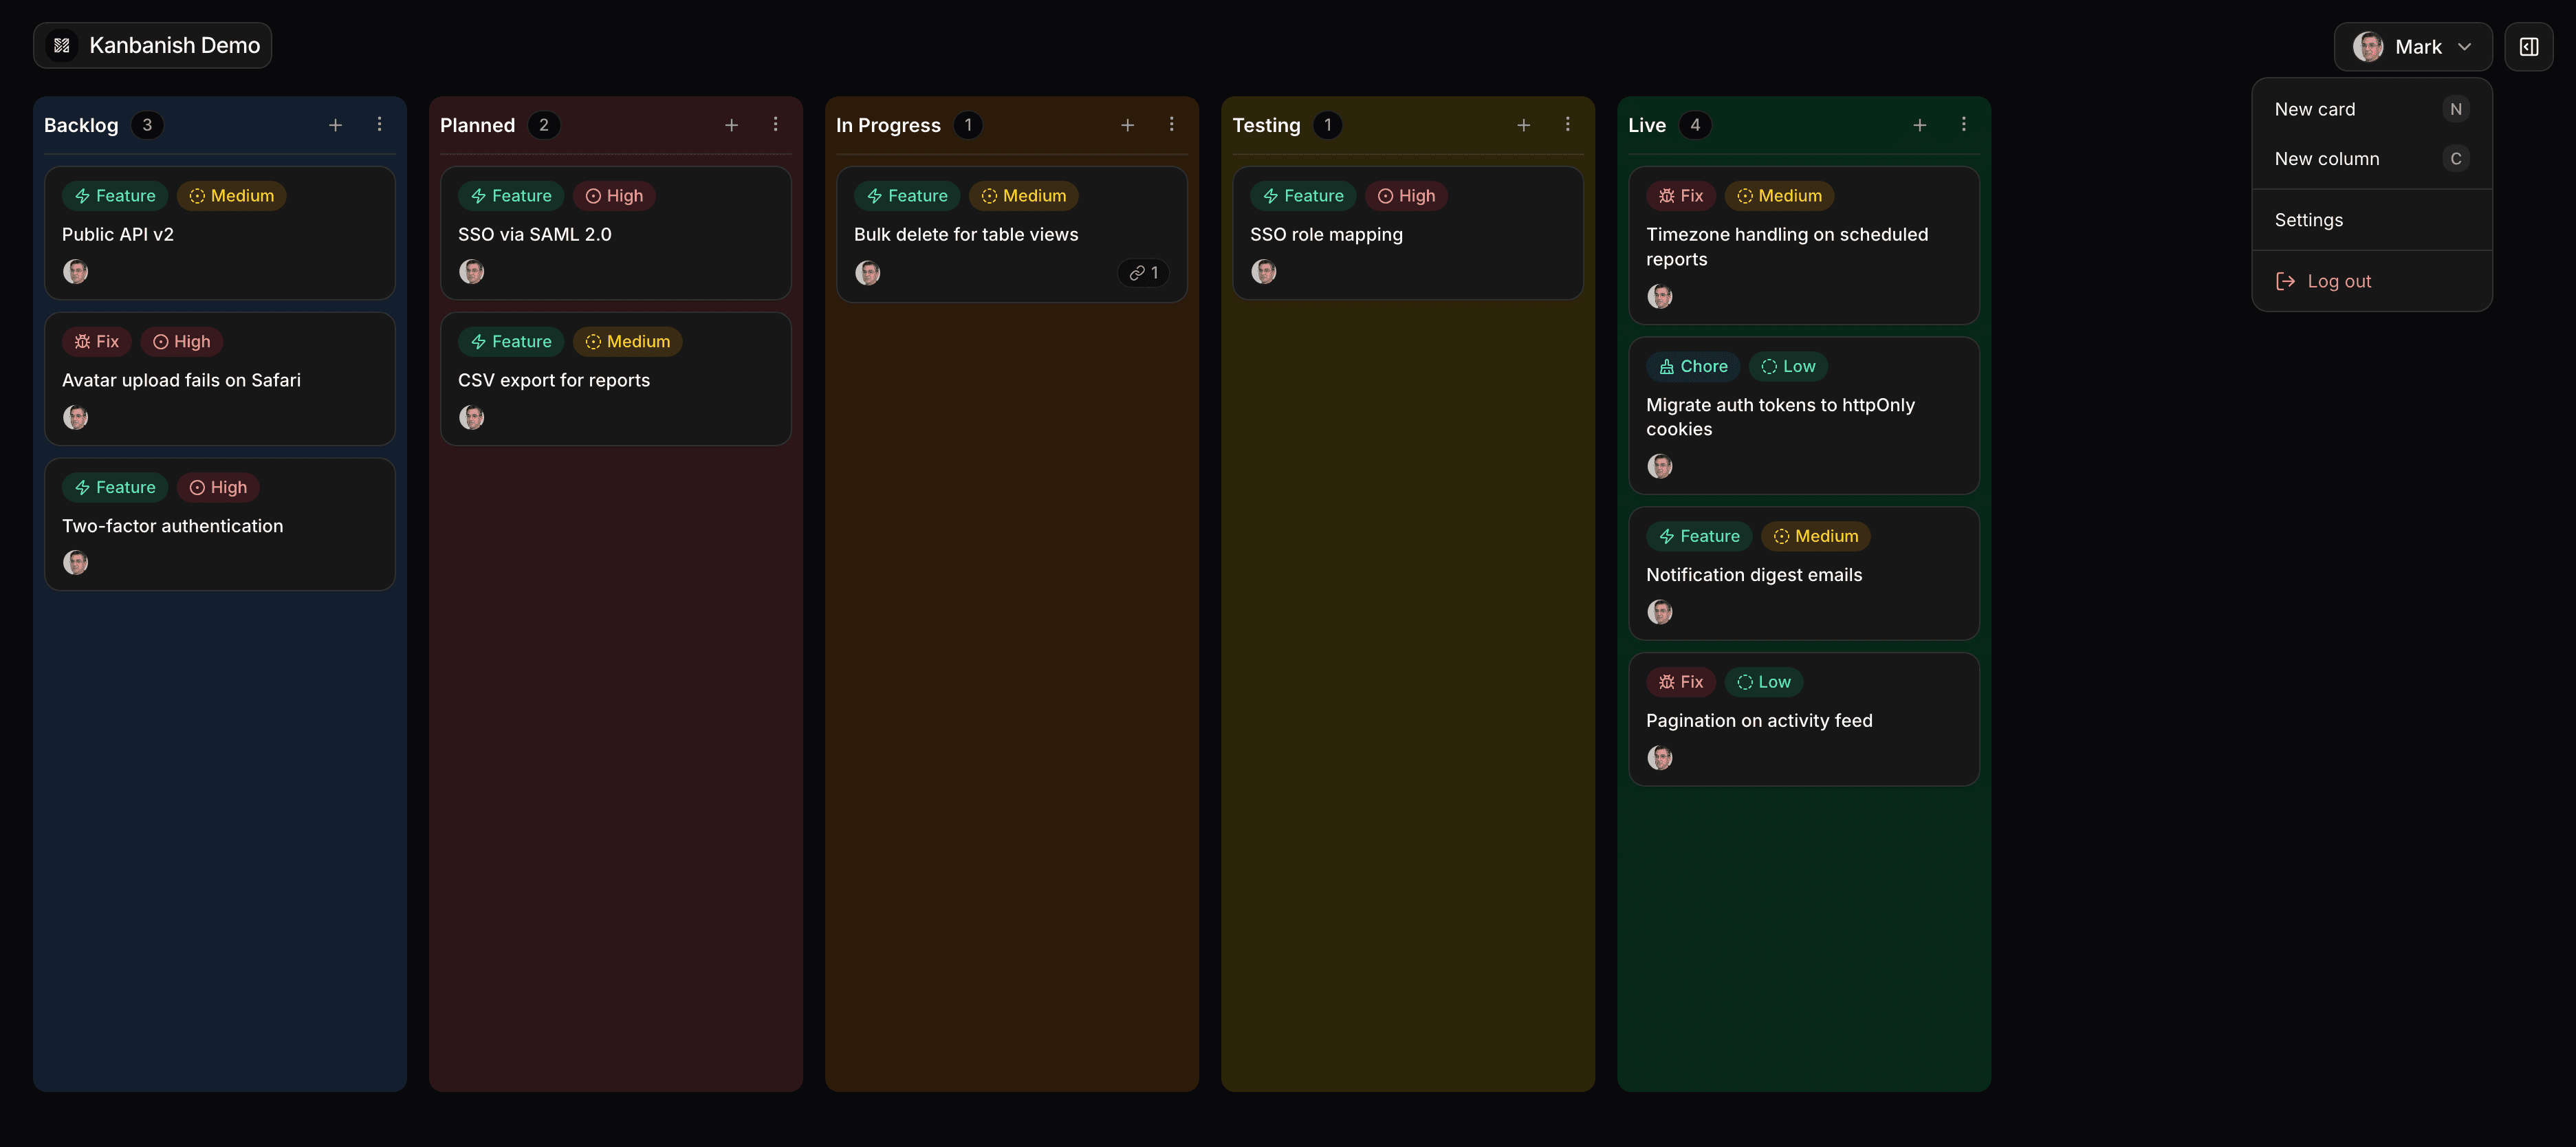Open Pagination on activity feed card
This screenshot has width=2576, height=1147.
click(1804, 719)
